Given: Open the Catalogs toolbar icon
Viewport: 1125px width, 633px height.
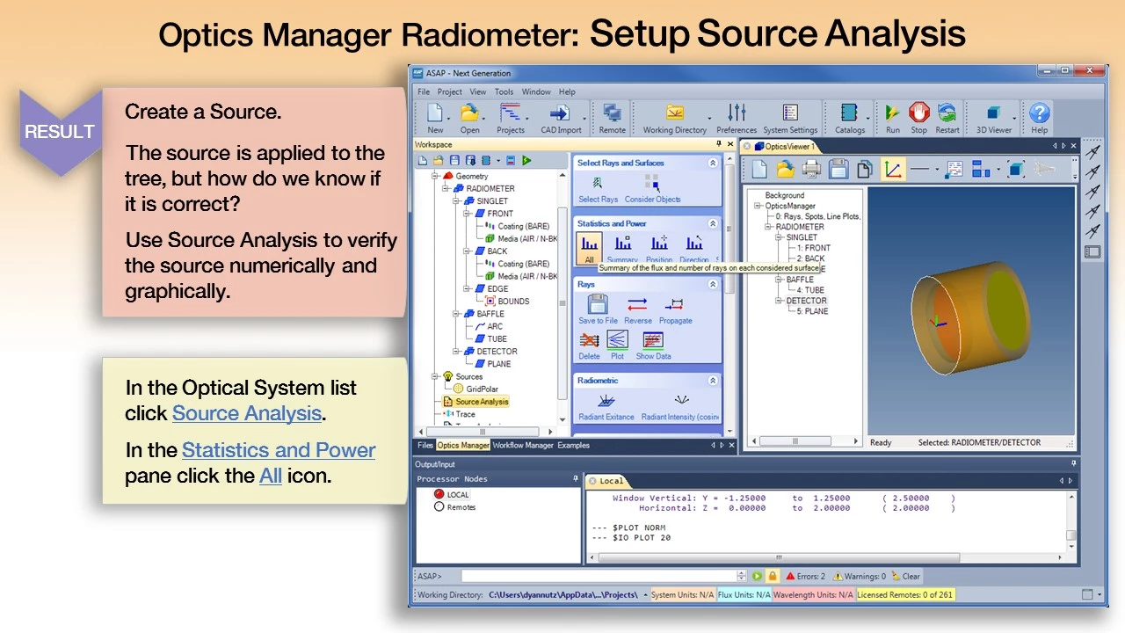Looking at the screenshot, I should point(849,117).
